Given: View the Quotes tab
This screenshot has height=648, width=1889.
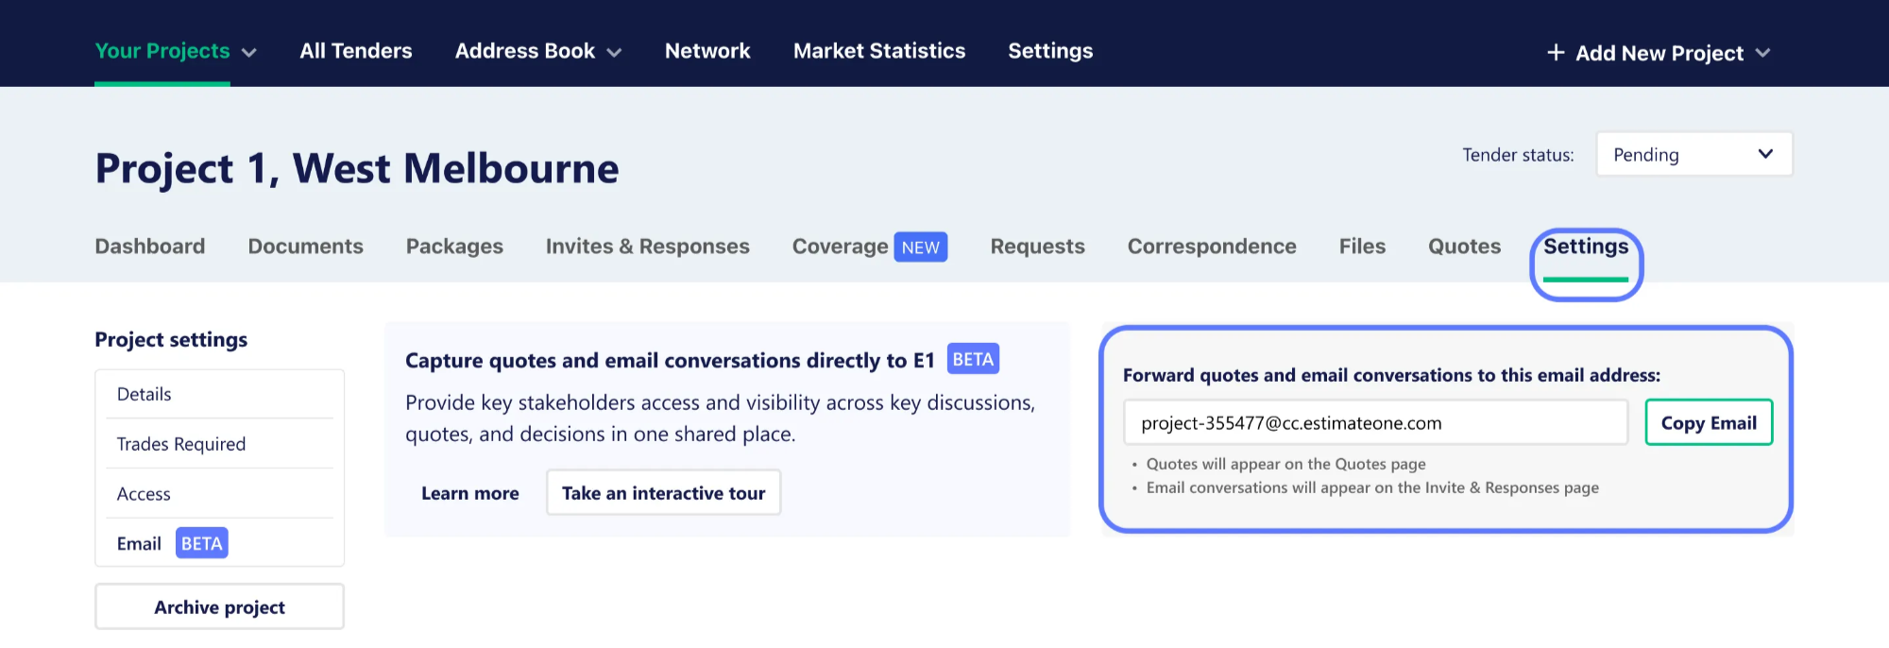Looking at the screenshot, I should [1464, 247].
